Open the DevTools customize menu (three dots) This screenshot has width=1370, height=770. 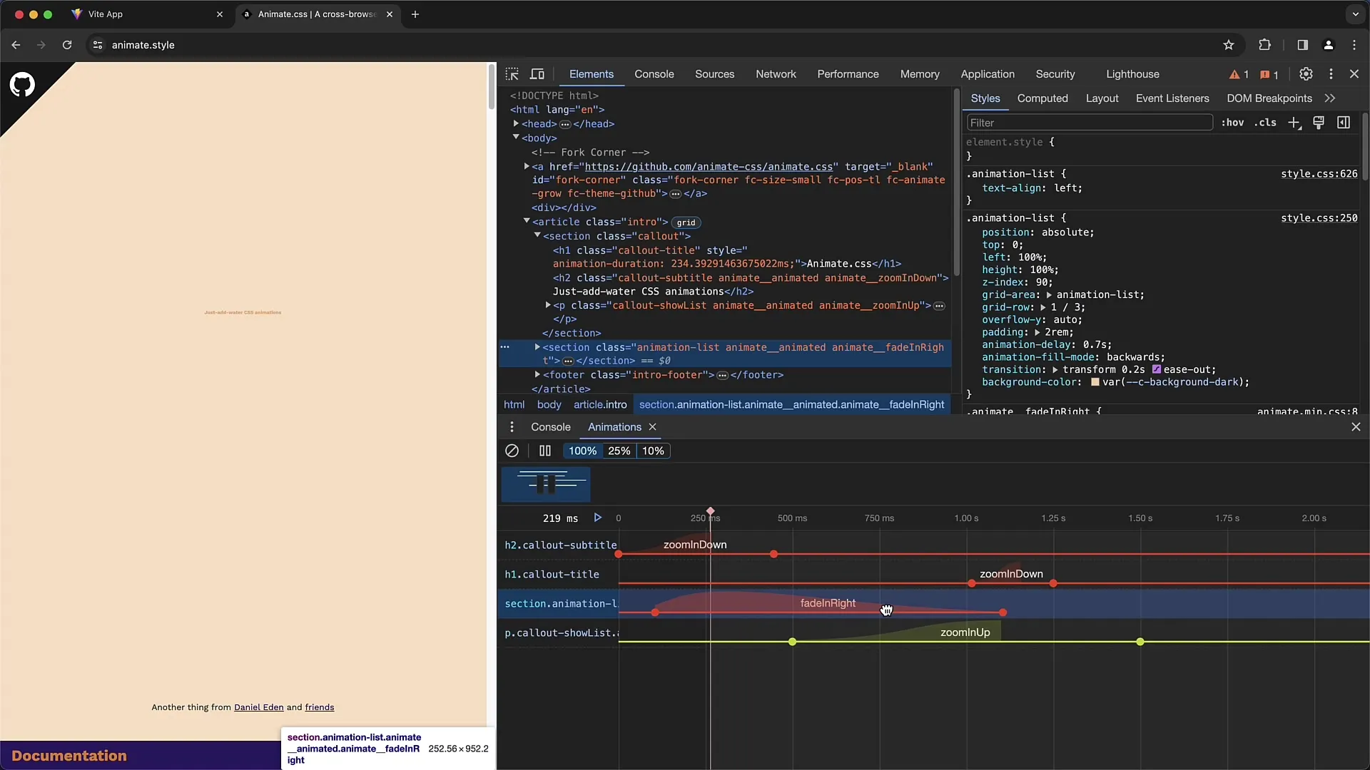click(1331, 74)
